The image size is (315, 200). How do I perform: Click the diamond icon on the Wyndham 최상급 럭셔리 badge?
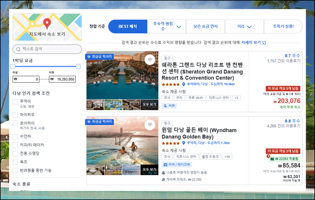click(x=89, y=122)
